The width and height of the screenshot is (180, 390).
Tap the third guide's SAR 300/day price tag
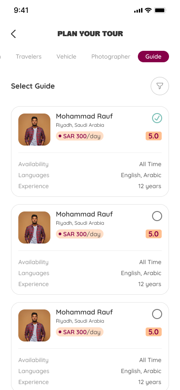(x=80, y=332)
